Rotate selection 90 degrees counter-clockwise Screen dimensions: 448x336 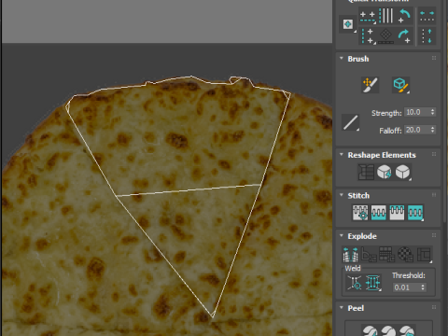pos(404,16)
